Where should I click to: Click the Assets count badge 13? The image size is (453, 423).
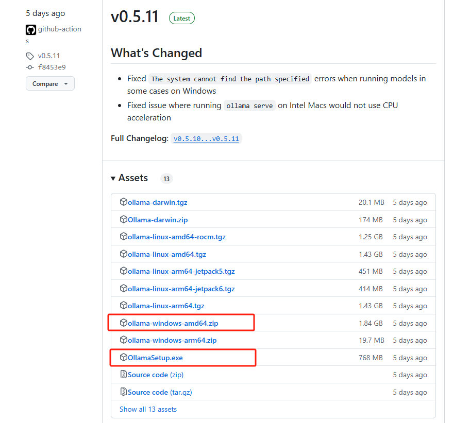tap(166, 179)
